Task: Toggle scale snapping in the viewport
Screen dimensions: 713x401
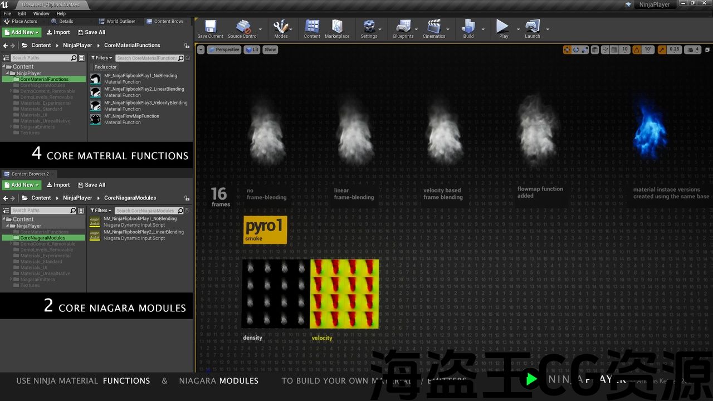Action: [x=662, y=50]
